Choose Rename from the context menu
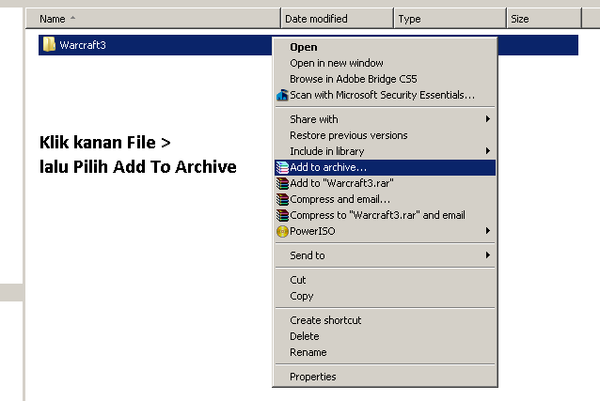Viewport: 600px width, 401px height. 385,352
